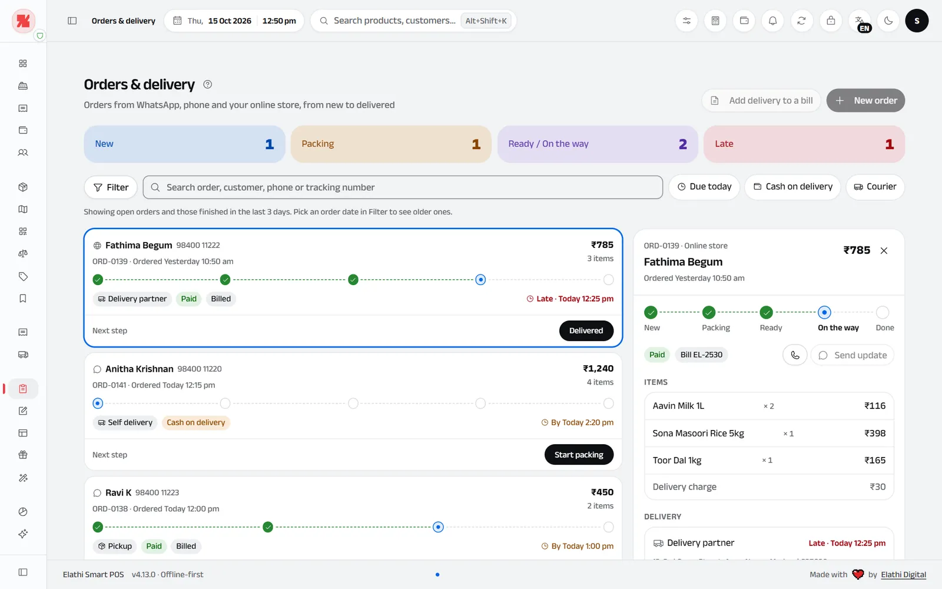Image resolution: width=942 pixels, height=589 pixels.
Task: Select the Late status tab
Action: pyautogui.click(x=804, y=144)
